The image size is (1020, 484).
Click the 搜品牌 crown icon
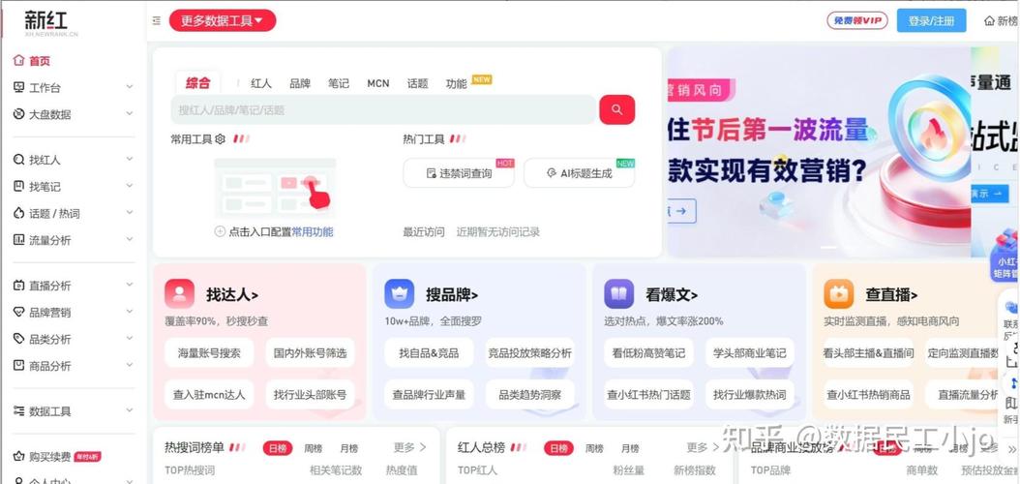(400, 294)
